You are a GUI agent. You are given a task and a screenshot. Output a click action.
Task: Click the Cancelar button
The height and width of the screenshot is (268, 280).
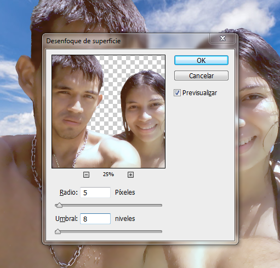point(201,75)
